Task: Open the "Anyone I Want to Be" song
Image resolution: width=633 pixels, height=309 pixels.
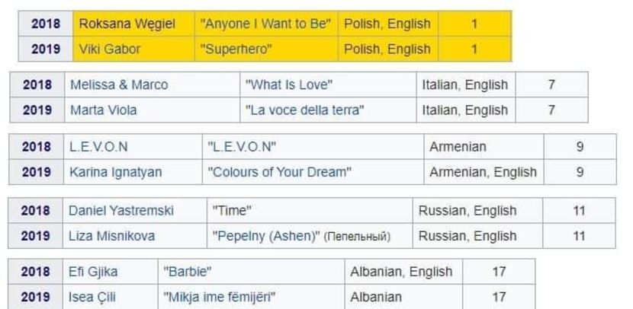Action: (x=265, y=24)
